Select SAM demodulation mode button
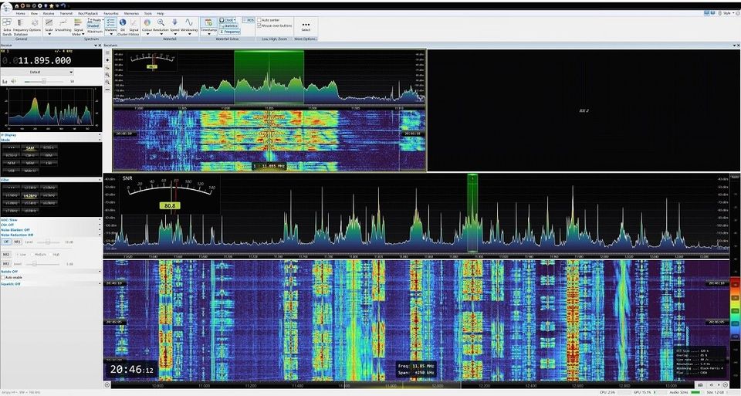741x396 pixels. pos(30,147)
